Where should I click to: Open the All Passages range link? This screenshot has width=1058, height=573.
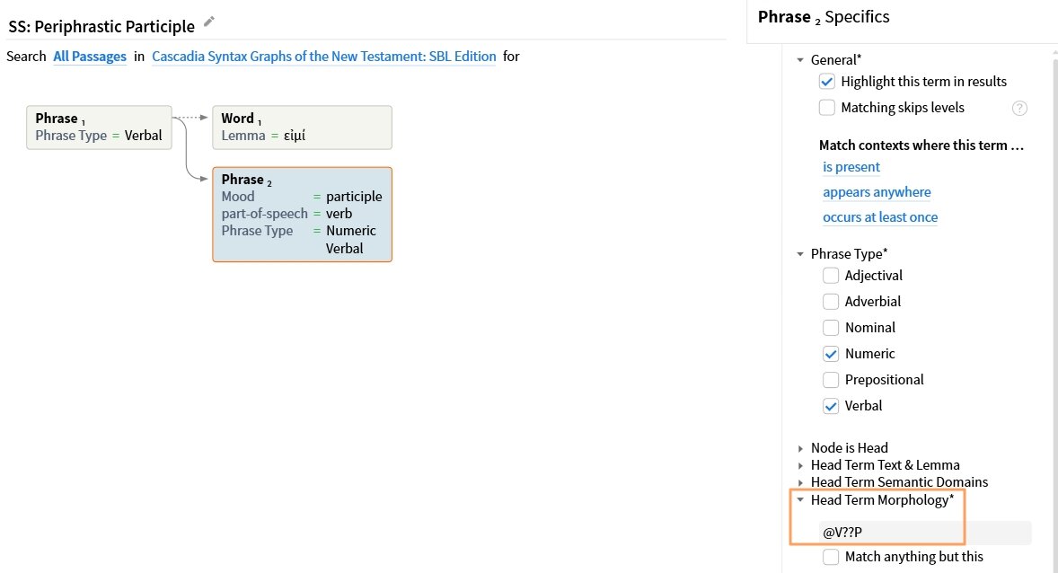click(90, 57)
